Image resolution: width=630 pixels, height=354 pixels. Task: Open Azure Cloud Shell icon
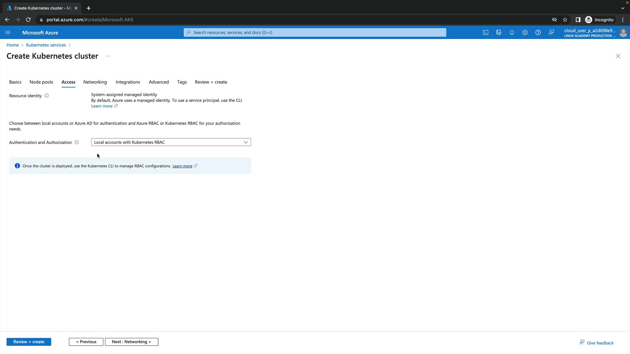pos(485,32)
